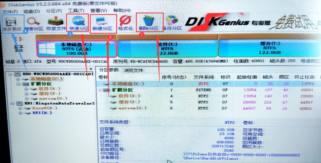
Task: Click the 保存更改 save changes toolbar icon
Action: point(13,24)
